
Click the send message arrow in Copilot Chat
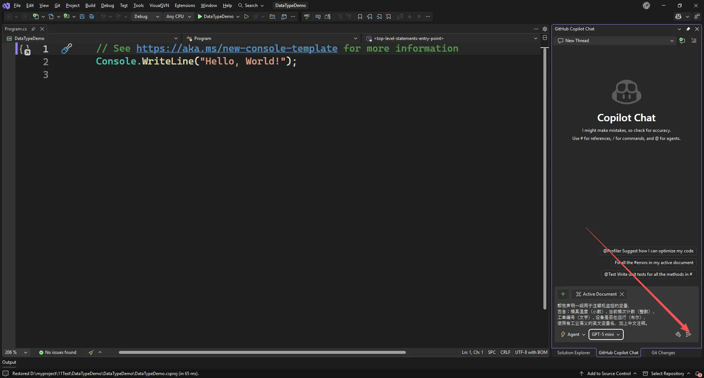pos(689,334)
